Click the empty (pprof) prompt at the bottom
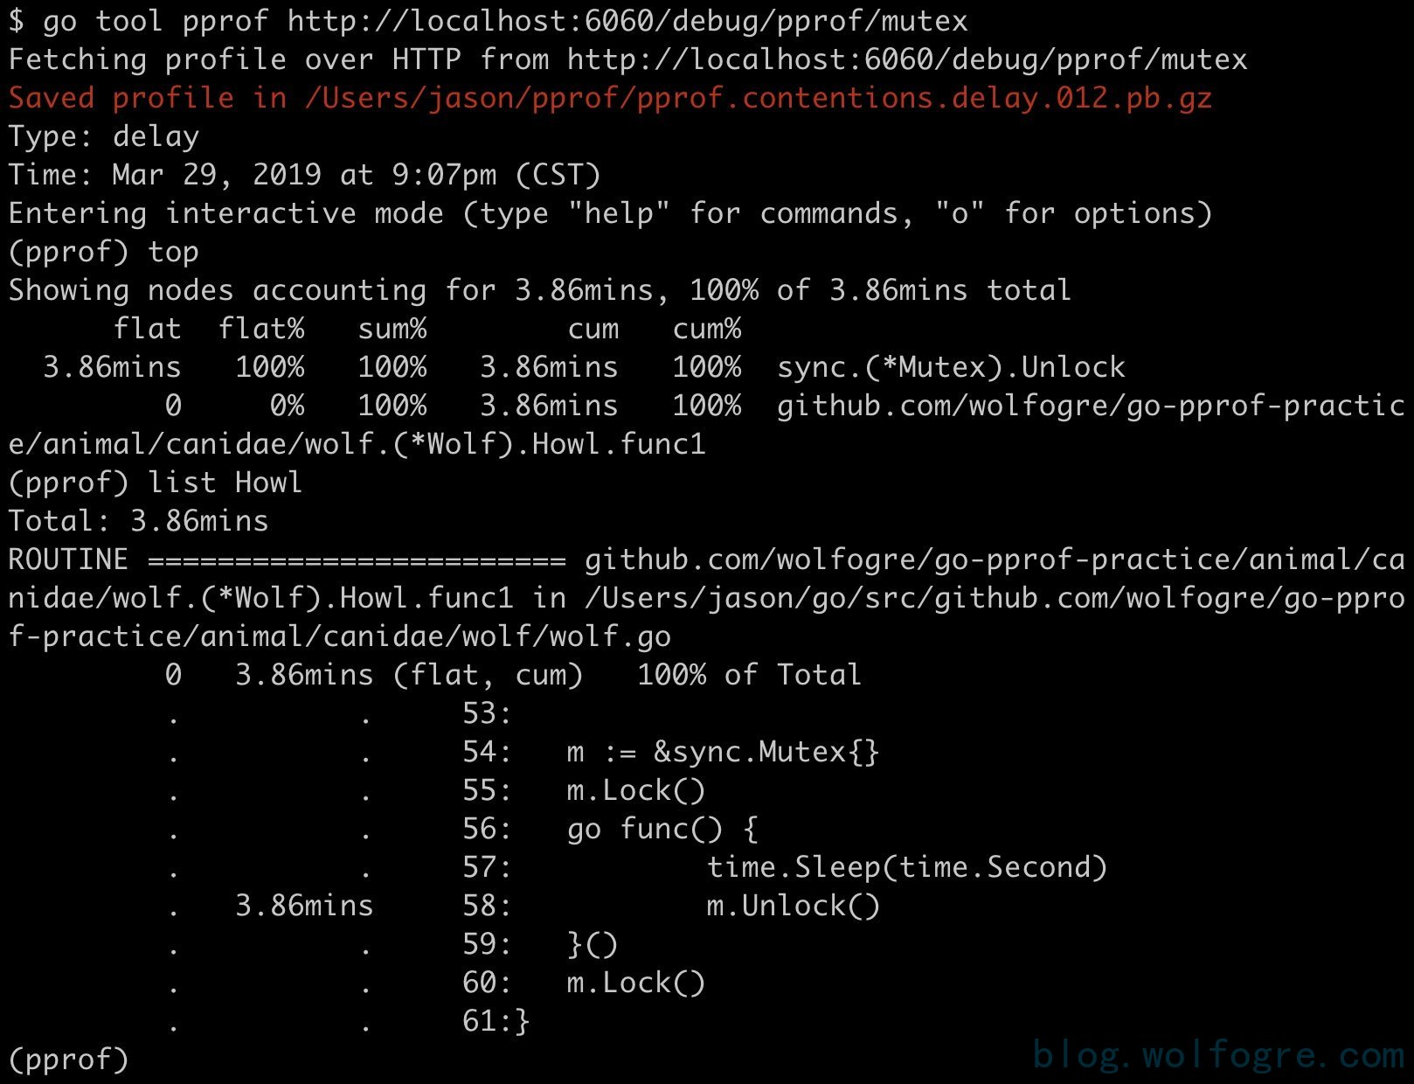 [x=68, y=1060]
